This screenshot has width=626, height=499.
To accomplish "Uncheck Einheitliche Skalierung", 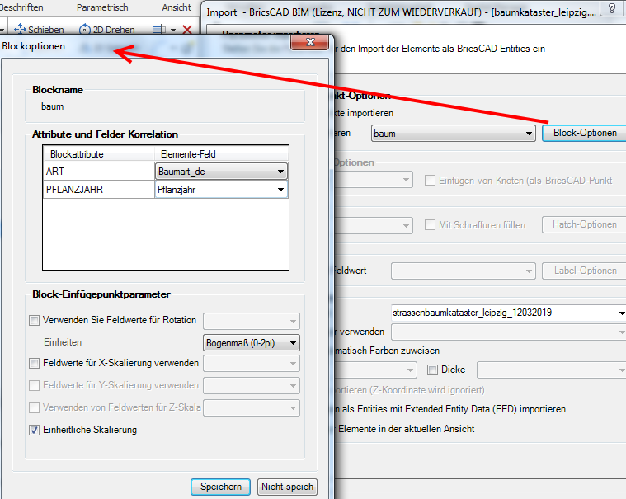I will 34,430.
